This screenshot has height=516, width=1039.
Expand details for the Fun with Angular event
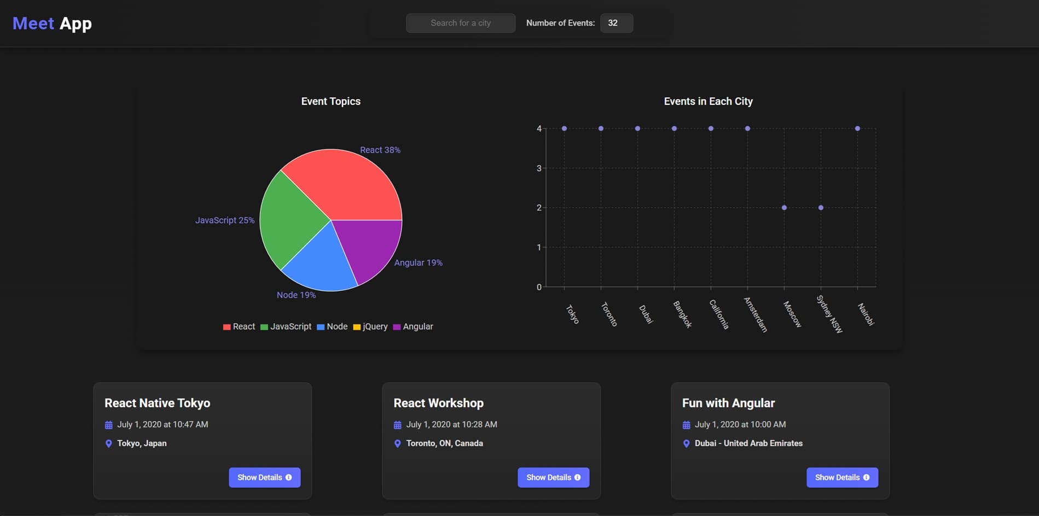pos(842,477)
